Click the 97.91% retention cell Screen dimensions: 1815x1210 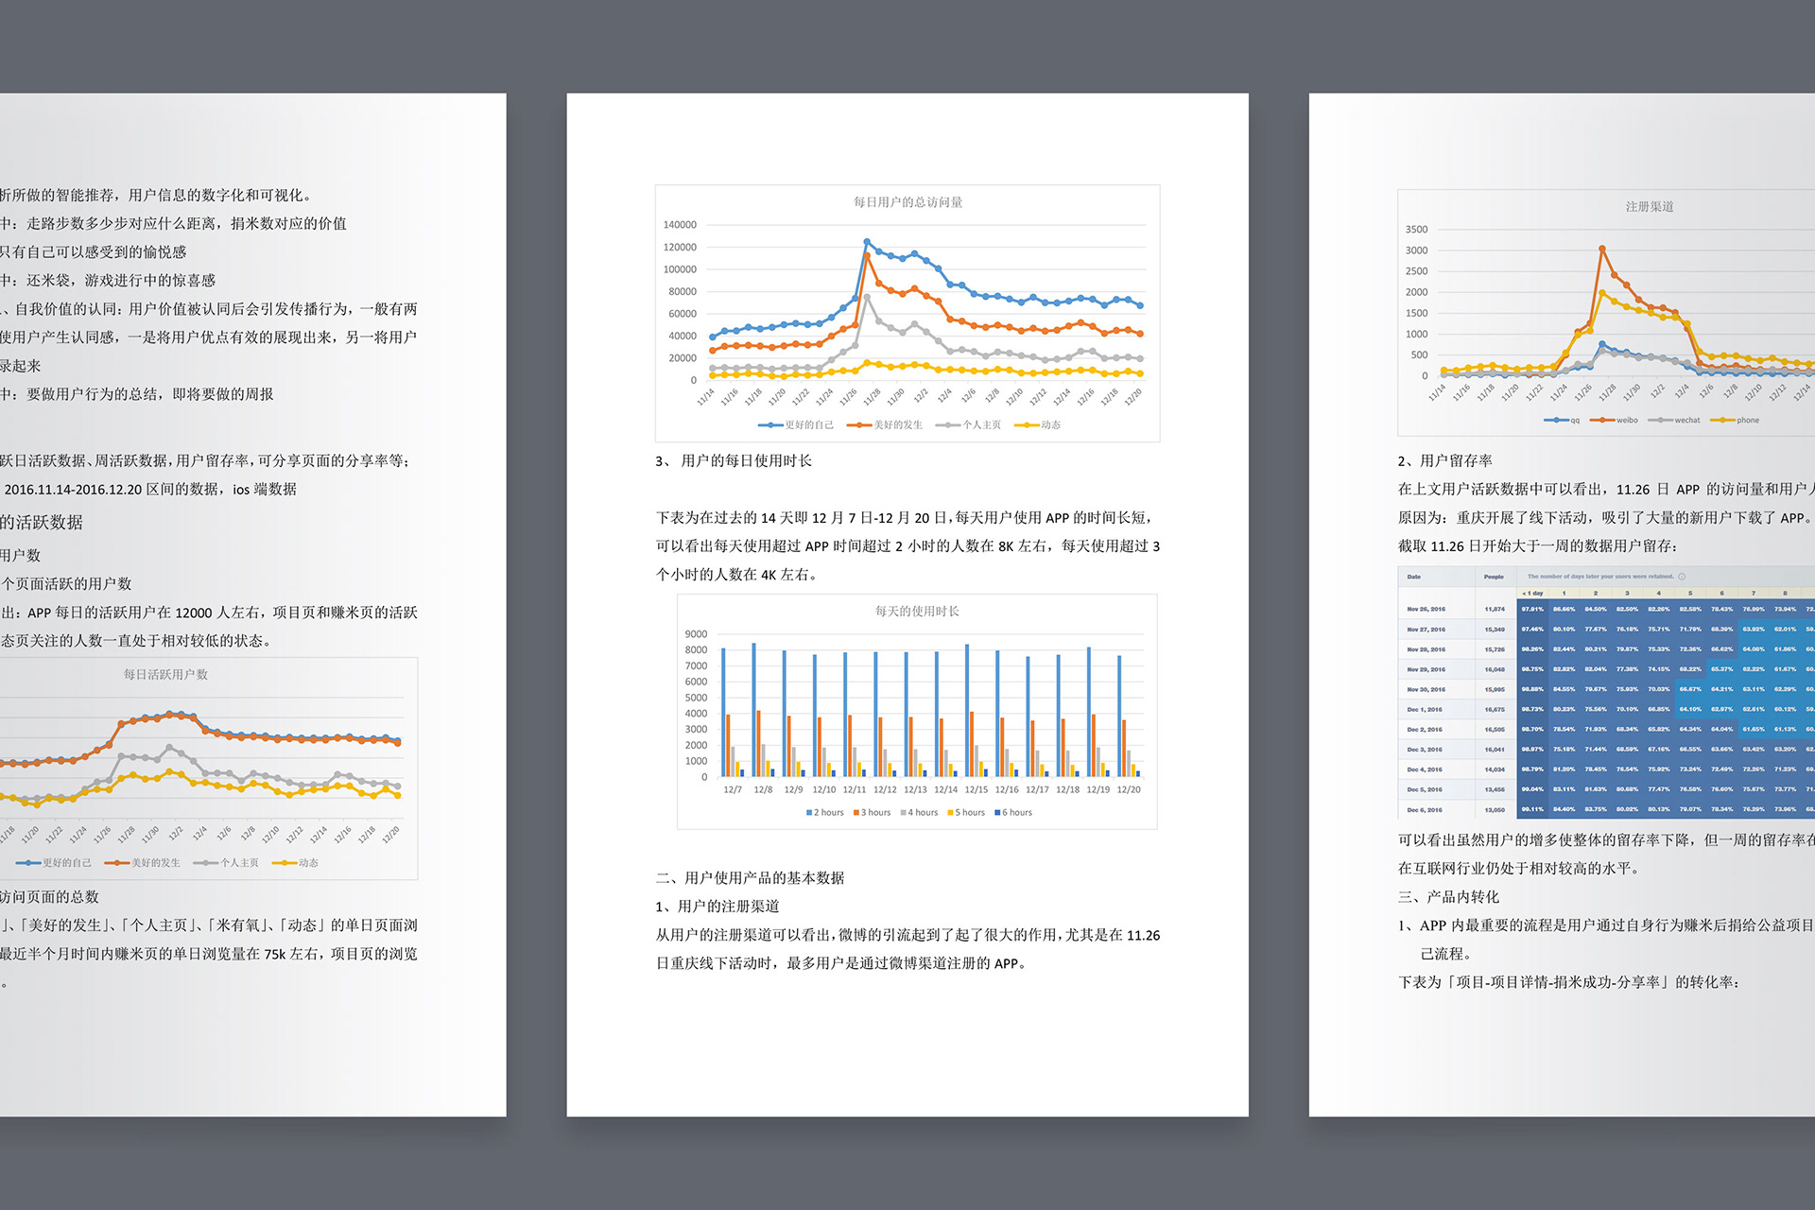coord(1532,610)
